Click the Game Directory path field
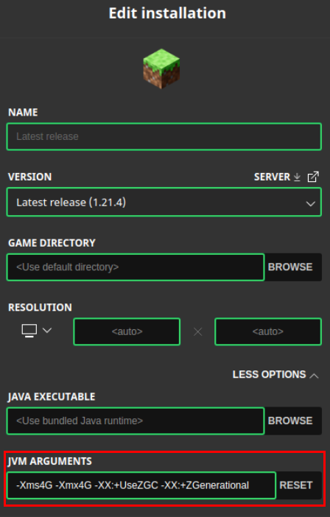330x517 pixels. pyautogui.click(x=136, y=267)
